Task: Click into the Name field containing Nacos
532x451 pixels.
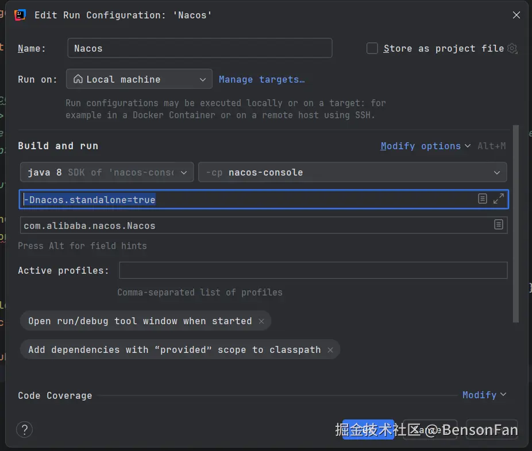Action: (x=199, y=48)
